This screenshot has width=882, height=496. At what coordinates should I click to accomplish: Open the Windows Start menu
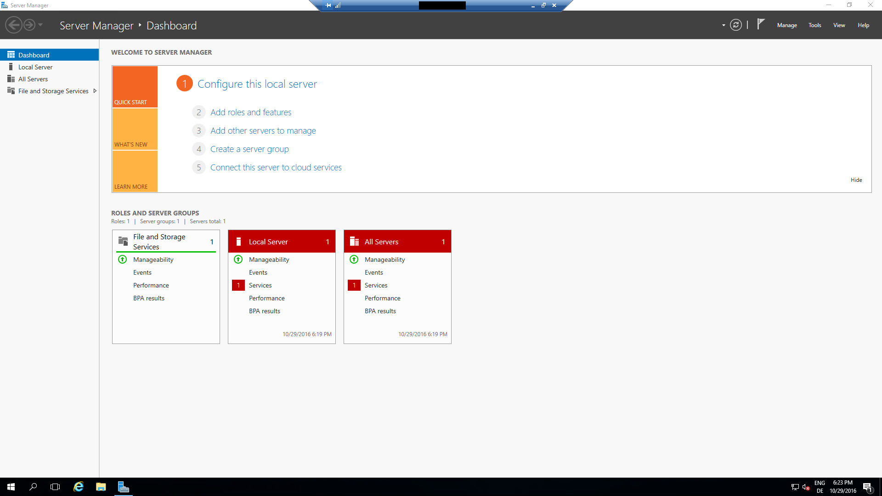pyautogui.click(x=11, y=487)
